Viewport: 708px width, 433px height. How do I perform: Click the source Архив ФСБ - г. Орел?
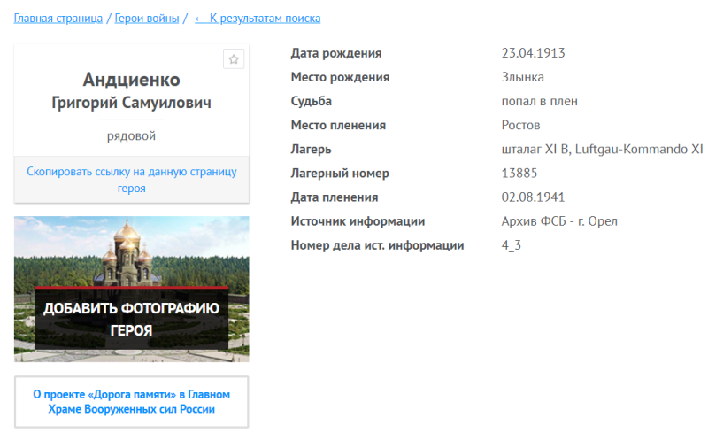pos(559,221)
